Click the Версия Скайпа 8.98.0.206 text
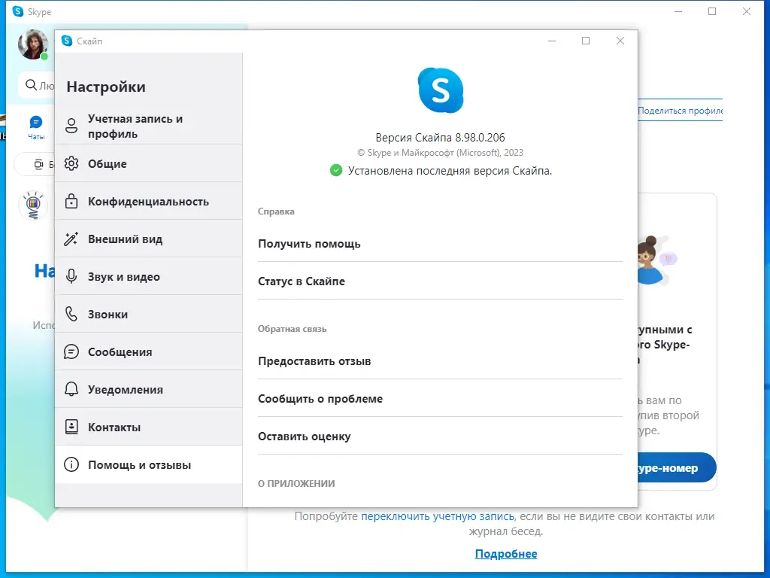The image size is (770, 578). tap(440, 138)
